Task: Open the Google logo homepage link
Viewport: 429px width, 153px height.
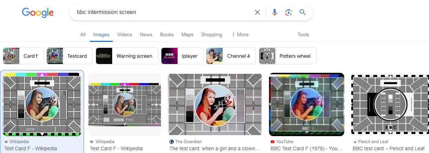Action: 38,13
